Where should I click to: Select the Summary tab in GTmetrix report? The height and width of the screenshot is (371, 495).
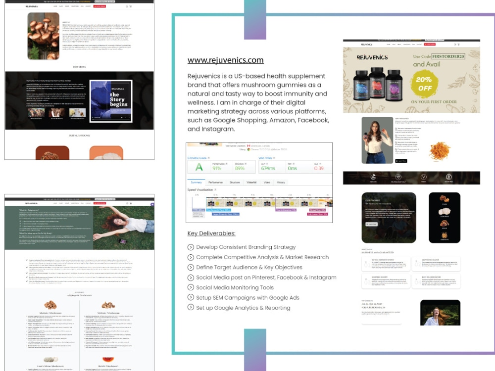pyautogui.click(x=196, y=183)
